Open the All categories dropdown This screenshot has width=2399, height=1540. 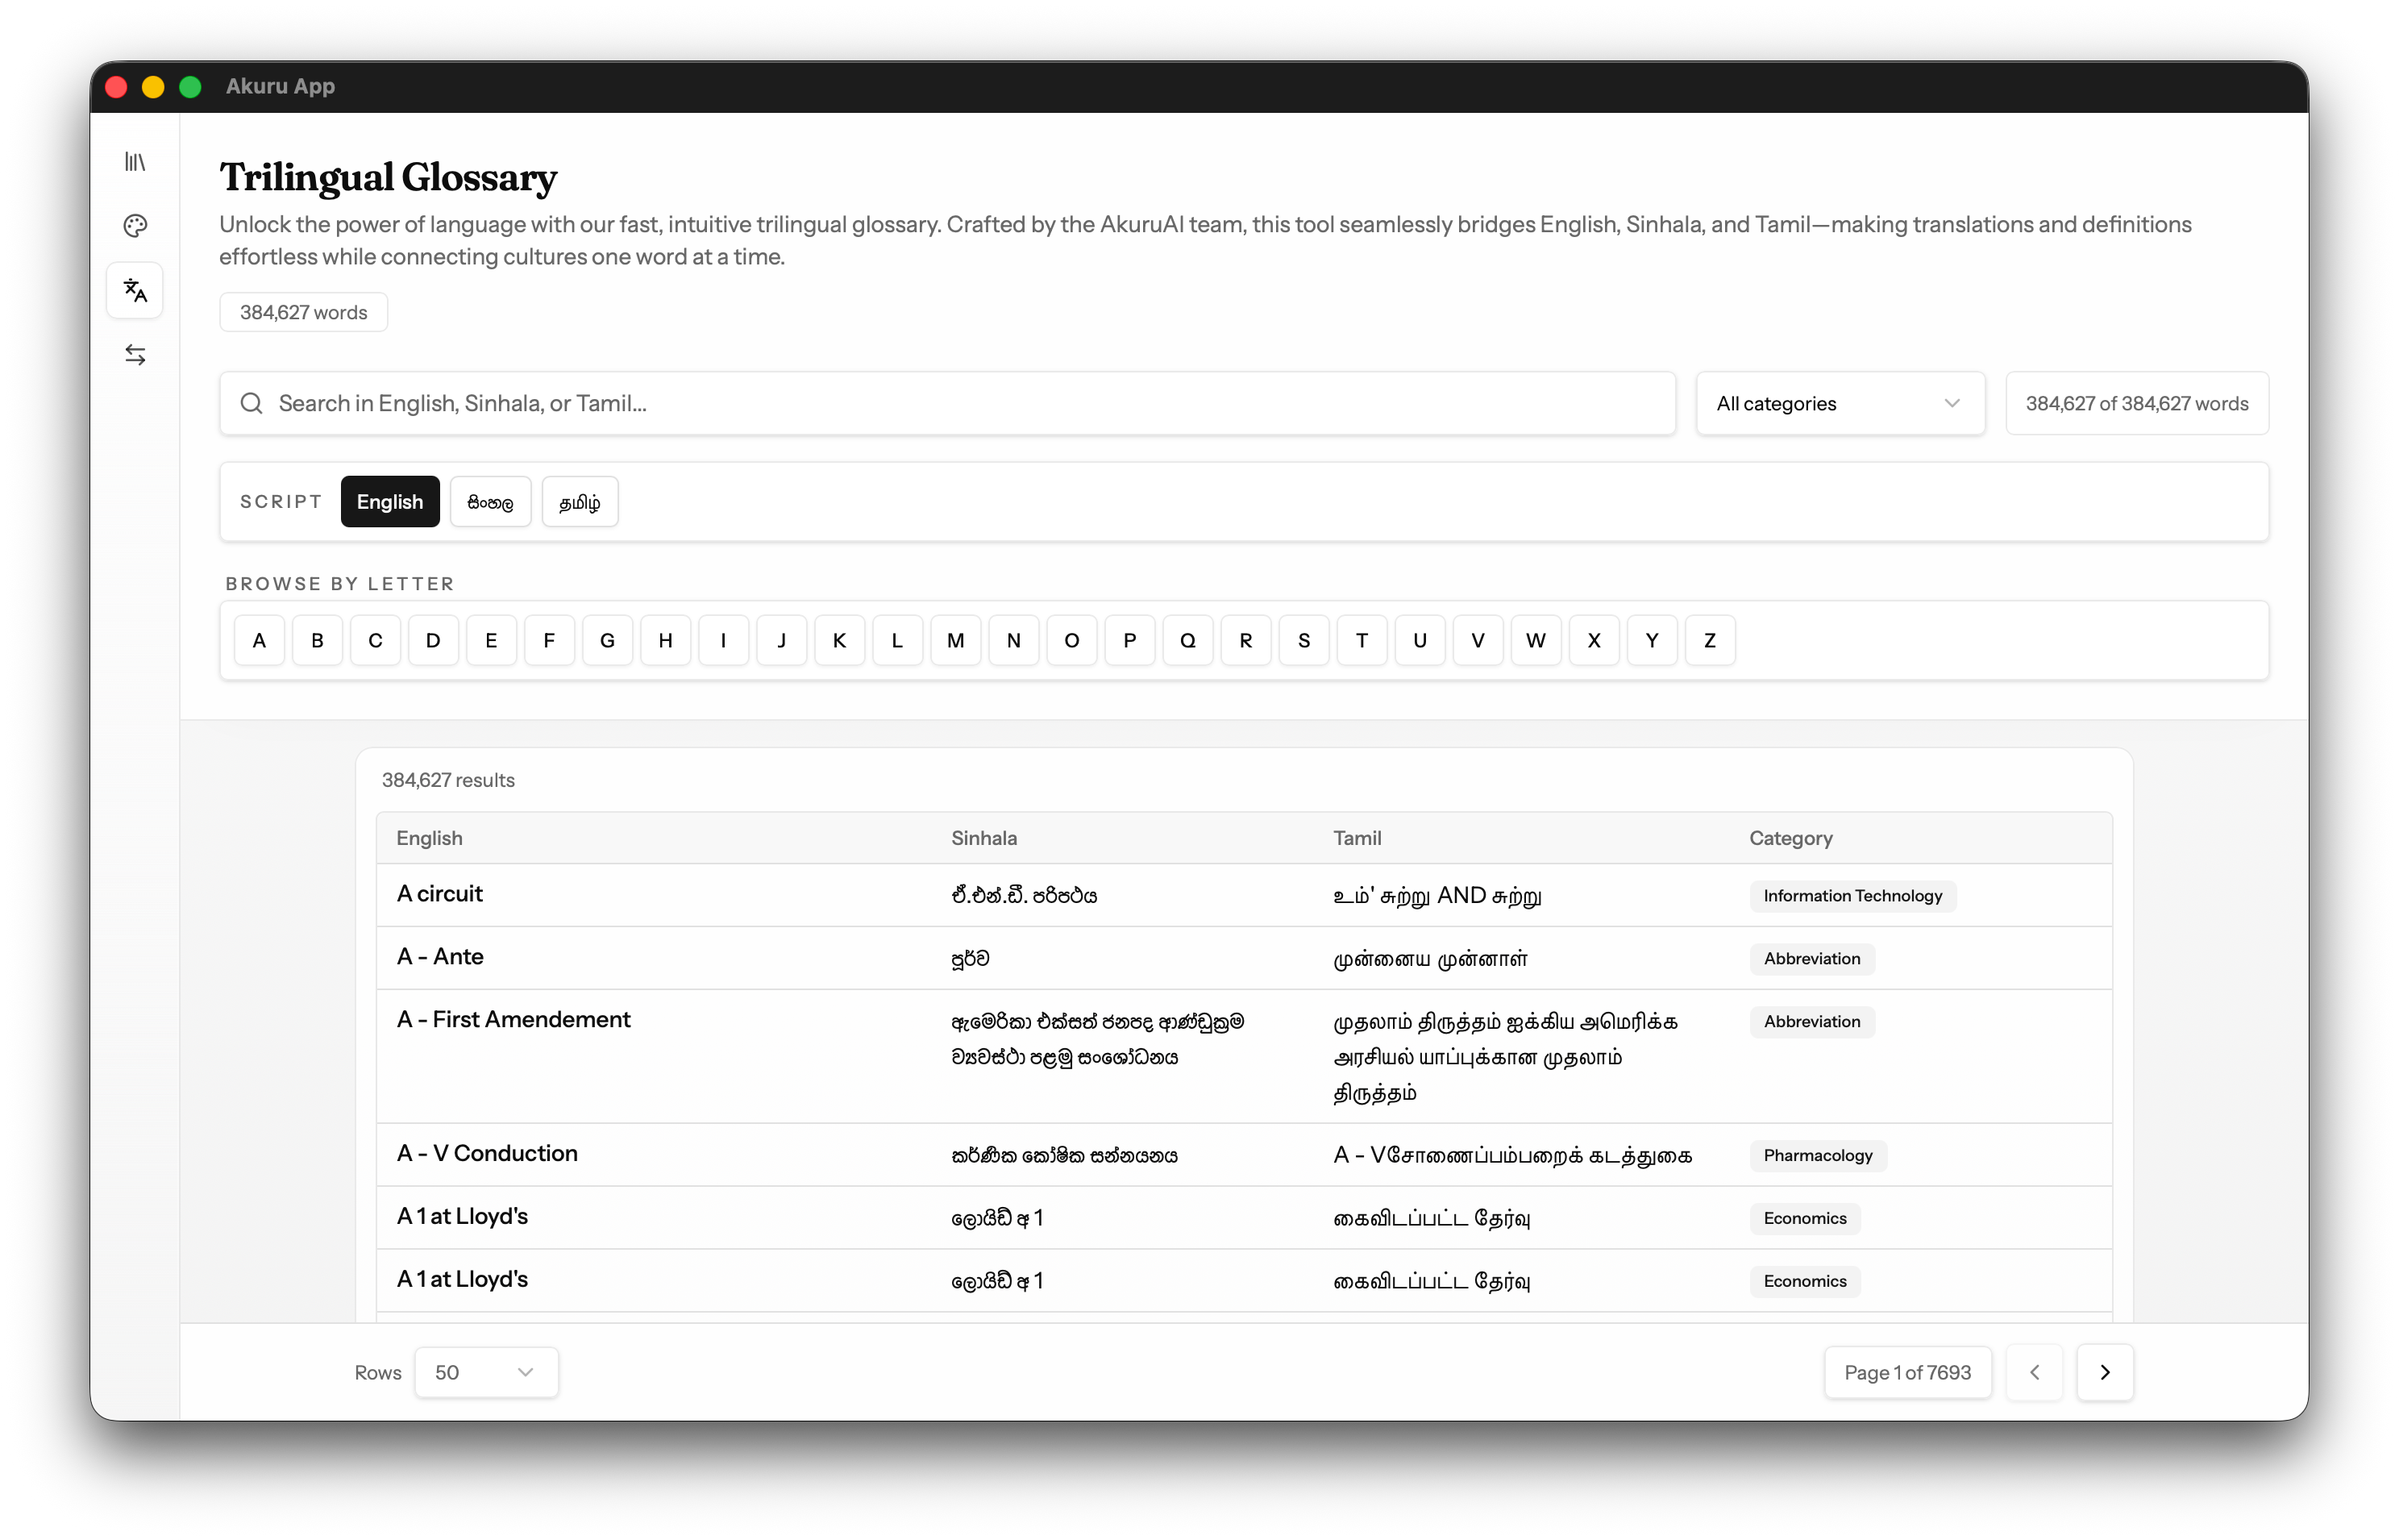coord(1840,403)
